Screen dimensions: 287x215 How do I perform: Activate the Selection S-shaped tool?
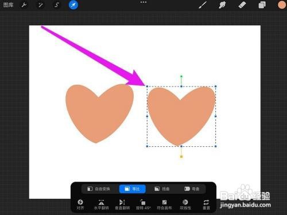coord(57,5)
